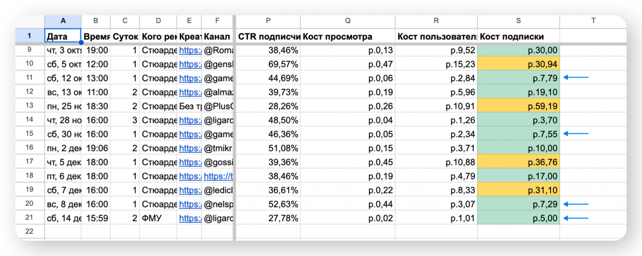Select the "ФМУ" cell in row 21

158,218
